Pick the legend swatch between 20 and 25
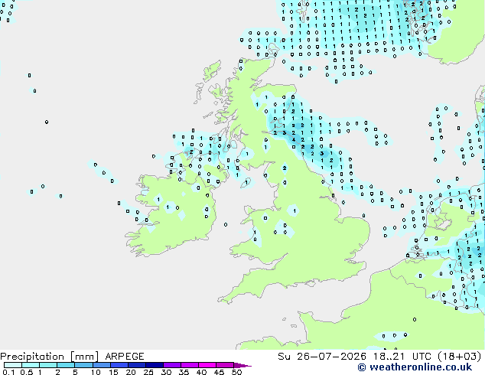Viewport: 485px width, 375px height. [137, 365]
